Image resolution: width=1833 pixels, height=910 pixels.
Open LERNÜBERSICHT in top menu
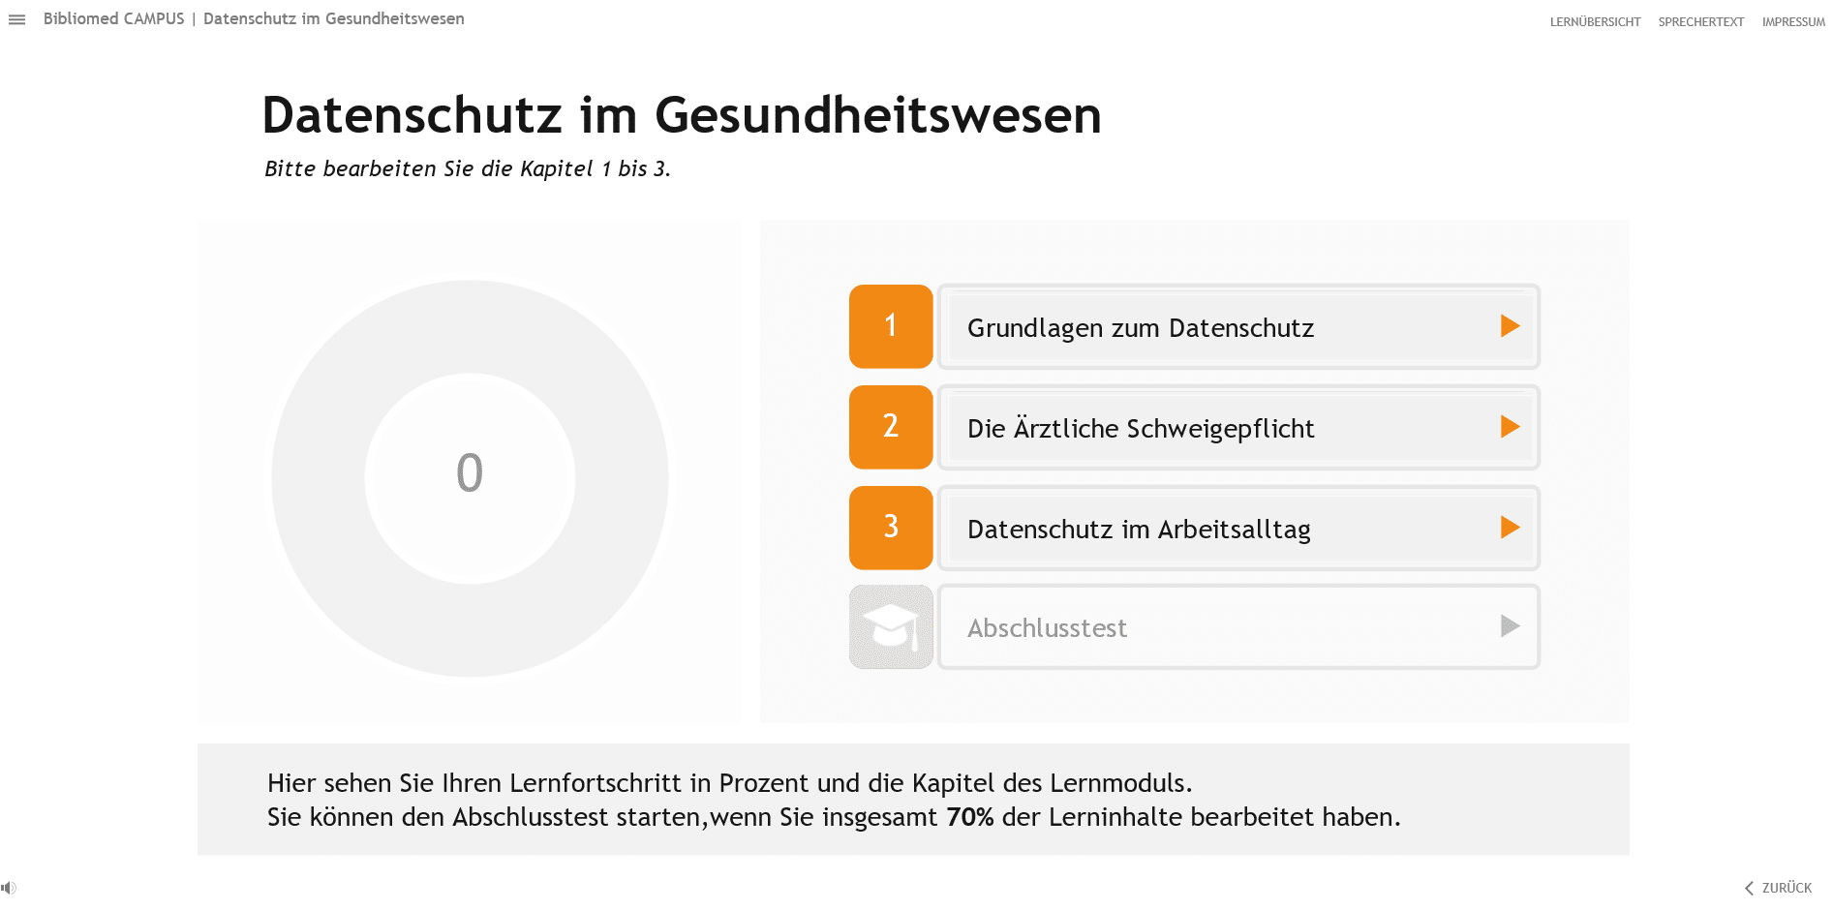point(1595,22)
